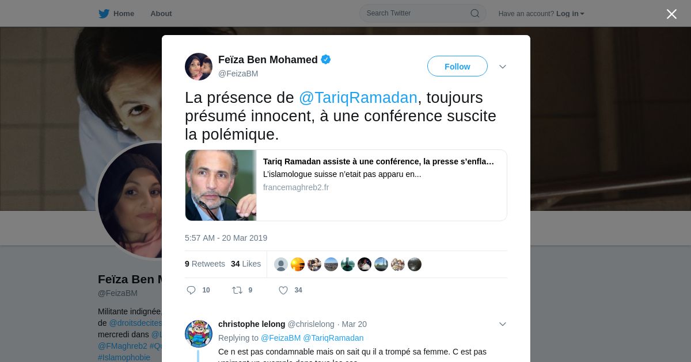Open the Tariq Ramadan article card thumbnail

point(221,185)
